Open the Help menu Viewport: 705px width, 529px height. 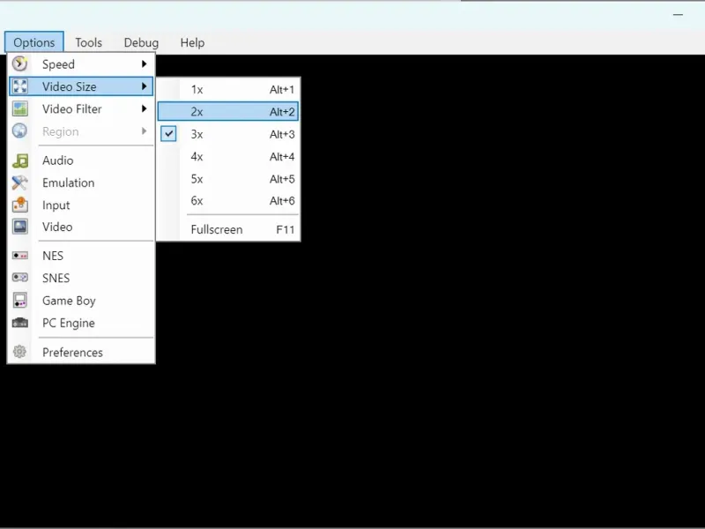(192, 42)
